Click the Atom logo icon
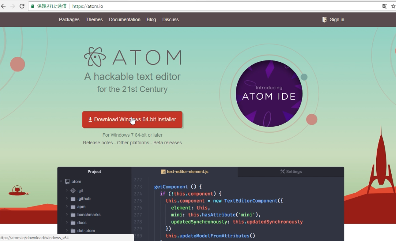 95,57
